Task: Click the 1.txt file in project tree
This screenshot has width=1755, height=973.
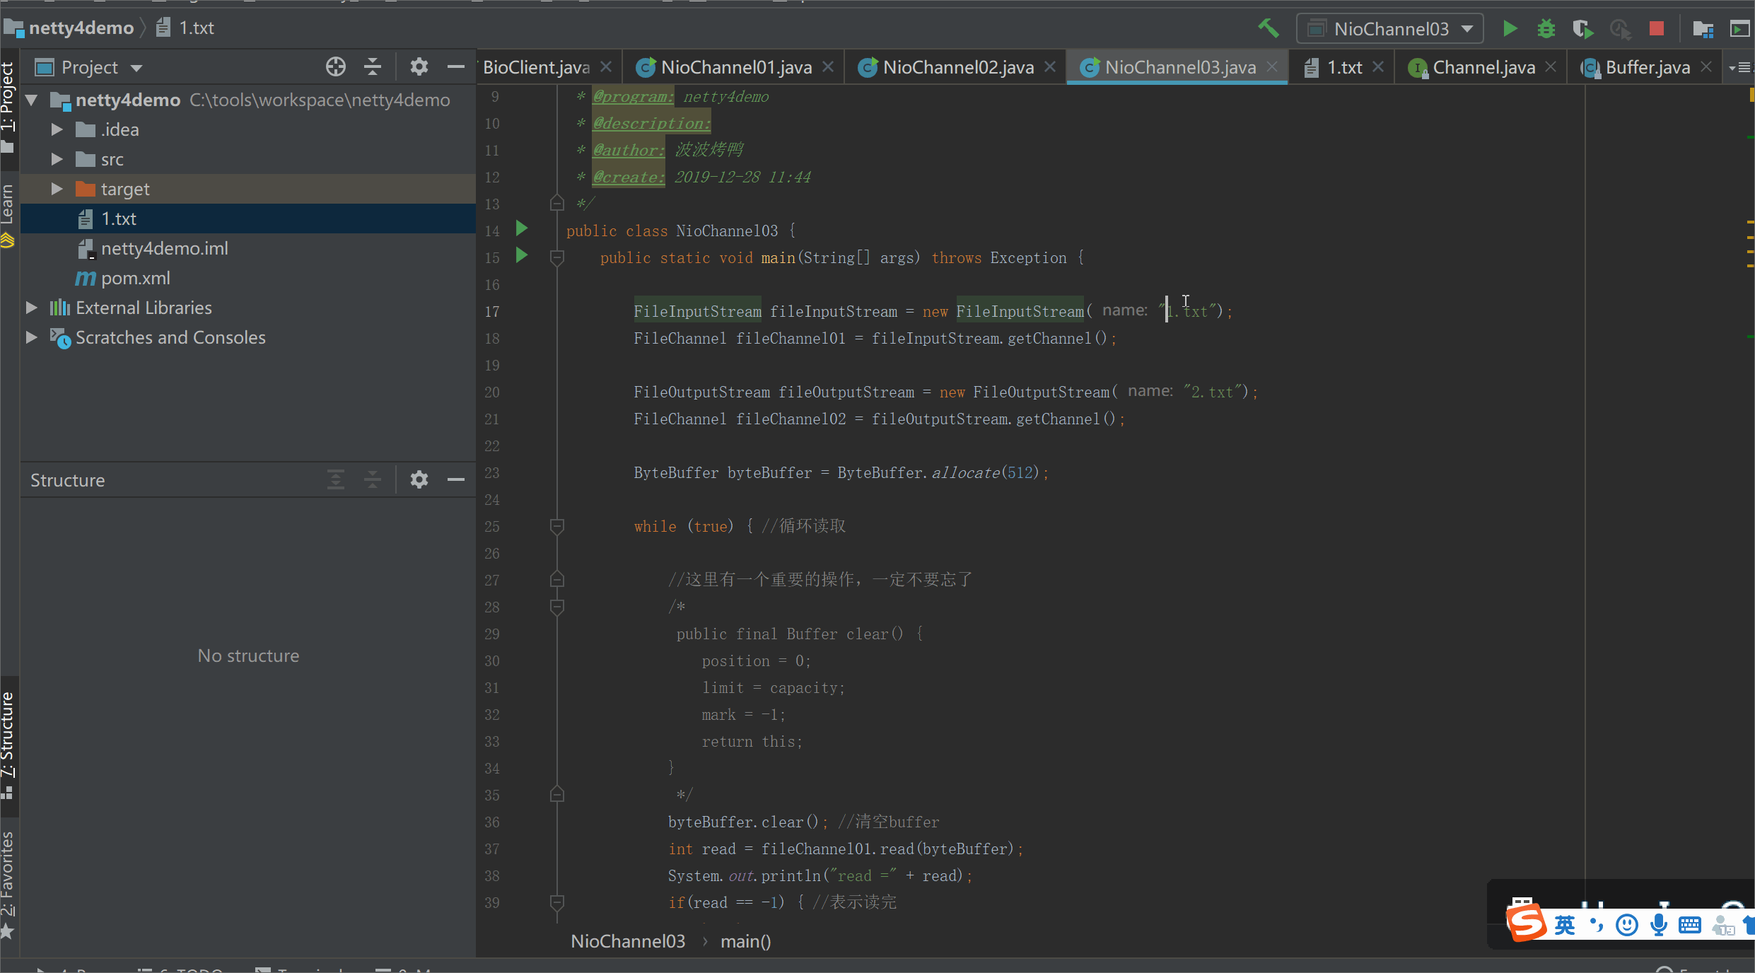Action: click(119, 218)
